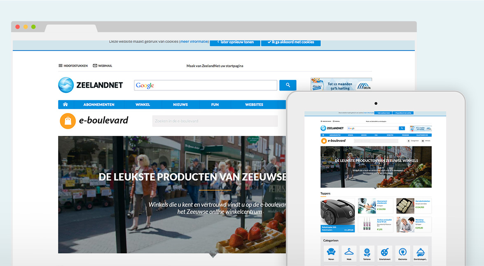
Task: Click the Toppers heading on tablet
Action: (325, 193)
